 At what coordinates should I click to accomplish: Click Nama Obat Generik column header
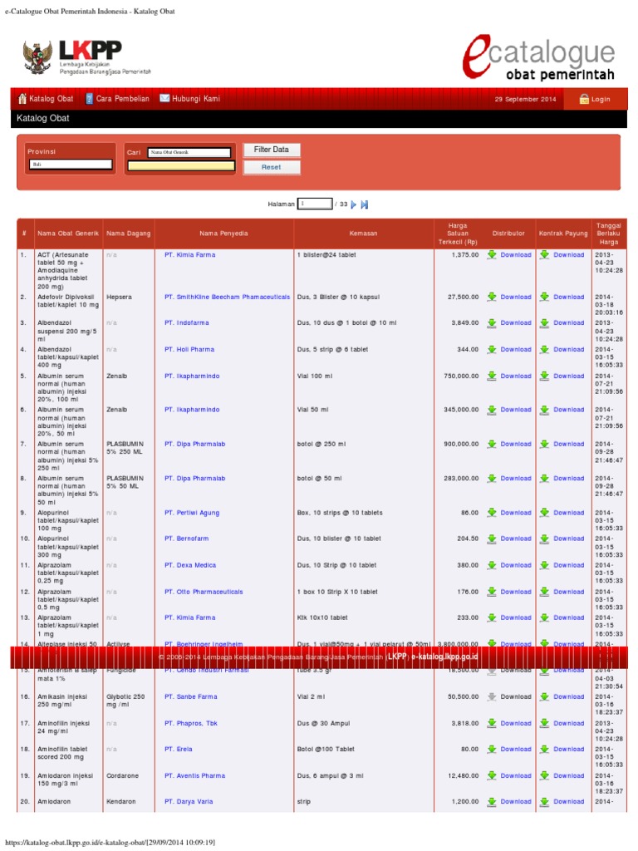point(68,234)
